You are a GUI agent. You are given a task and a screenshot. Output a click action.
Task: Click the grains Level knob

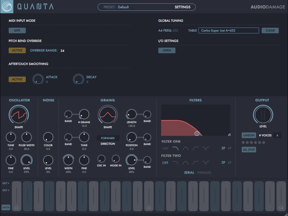coord(131,160)
